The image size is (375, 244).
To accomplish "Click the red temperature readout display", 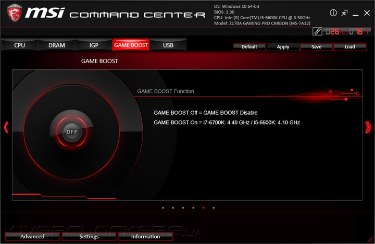I will coord(347,31).
